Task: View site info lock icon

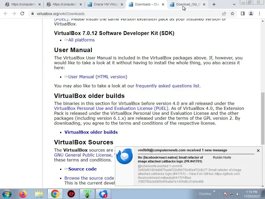Action: (32, 13)
